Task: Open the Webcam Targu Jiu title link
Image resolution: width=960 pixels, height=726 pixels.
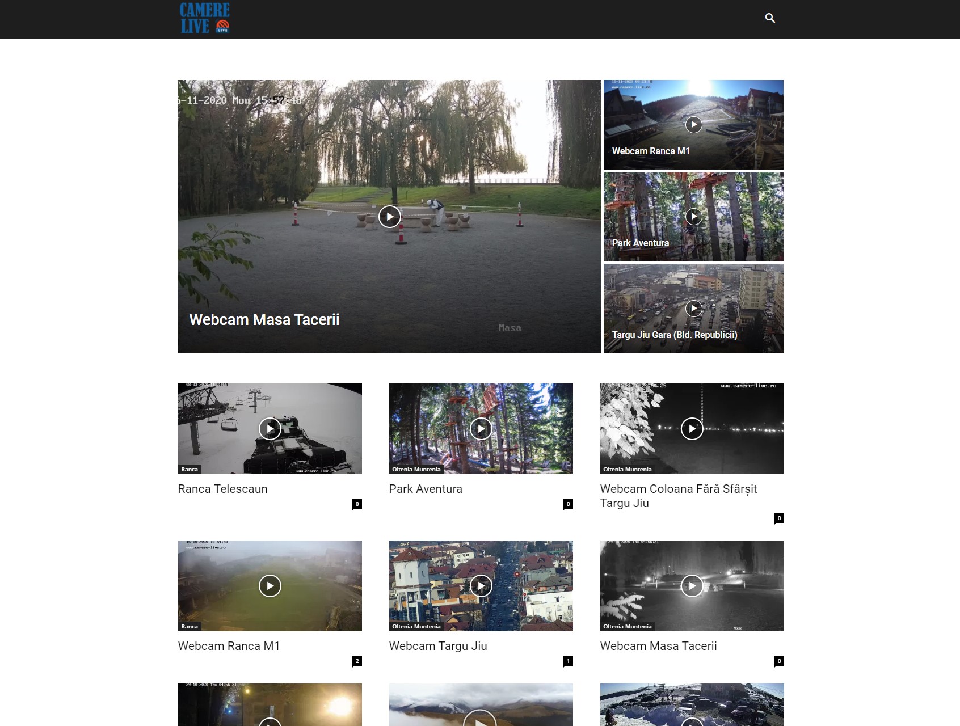Action: 438,646
